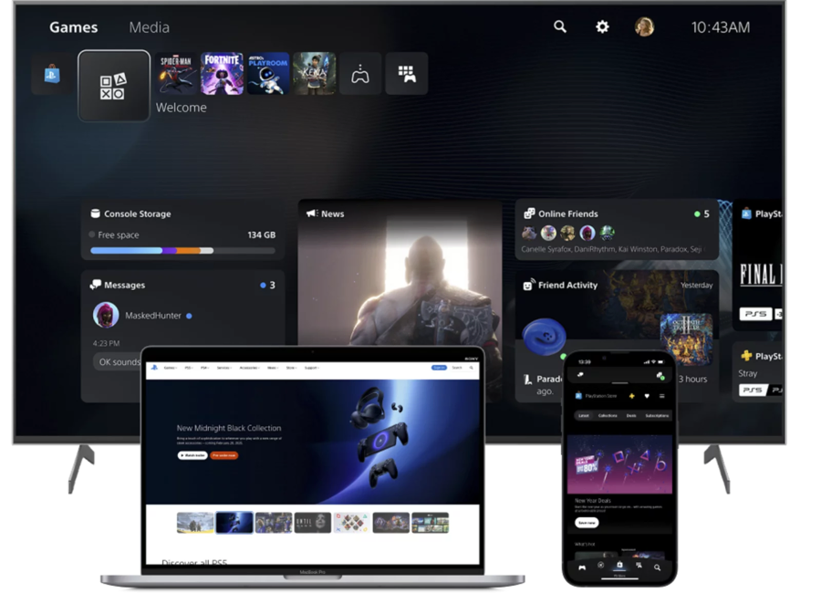This screenshot has width=821, height=614.
Task: Open the hamburger menu in the PlayStation Store app
Action: tap(662, 396)
